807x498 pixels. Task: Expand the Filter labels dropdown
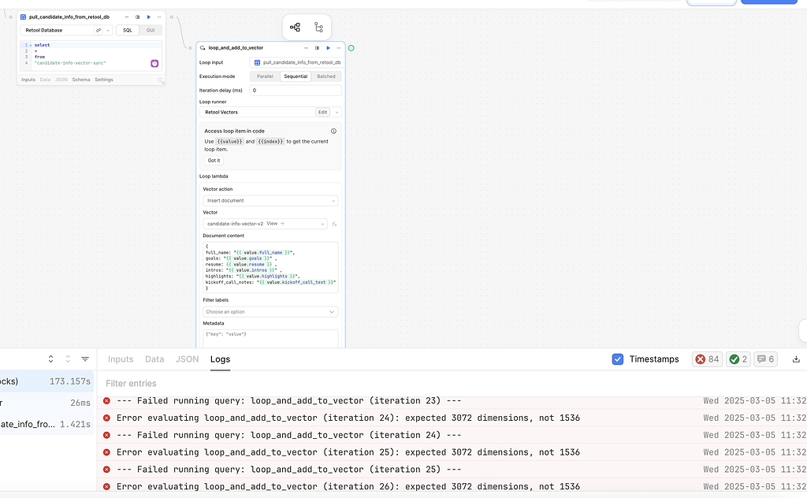(270, 312)
